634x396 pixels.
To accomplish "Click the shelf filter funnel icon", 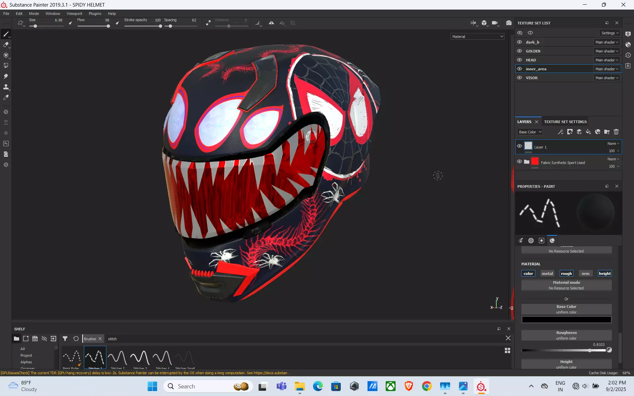I will pos(65,339).
